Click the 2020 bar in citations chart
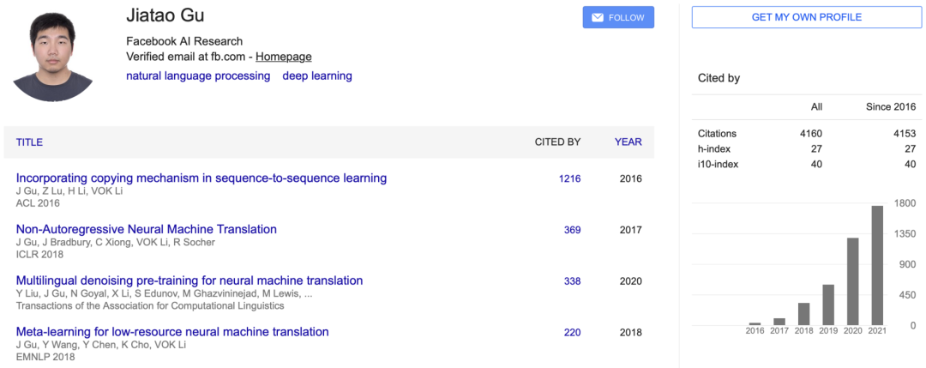The image size is (926, 368). click(853, 281)
